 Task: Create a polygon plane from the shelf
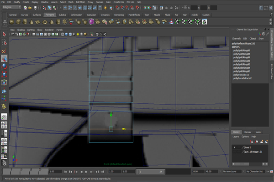[38, 22]
